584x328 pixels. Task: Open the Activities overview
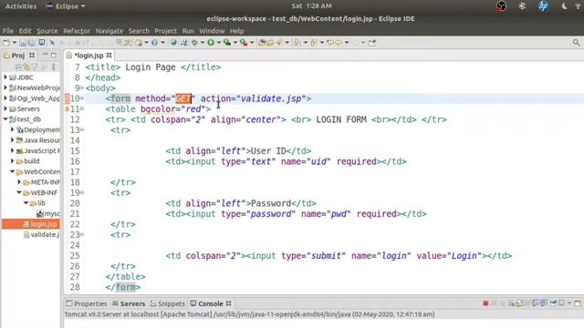[x=21, y=6]
